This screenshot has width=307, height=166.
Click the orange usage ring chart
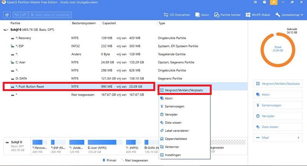pos(278,50)
